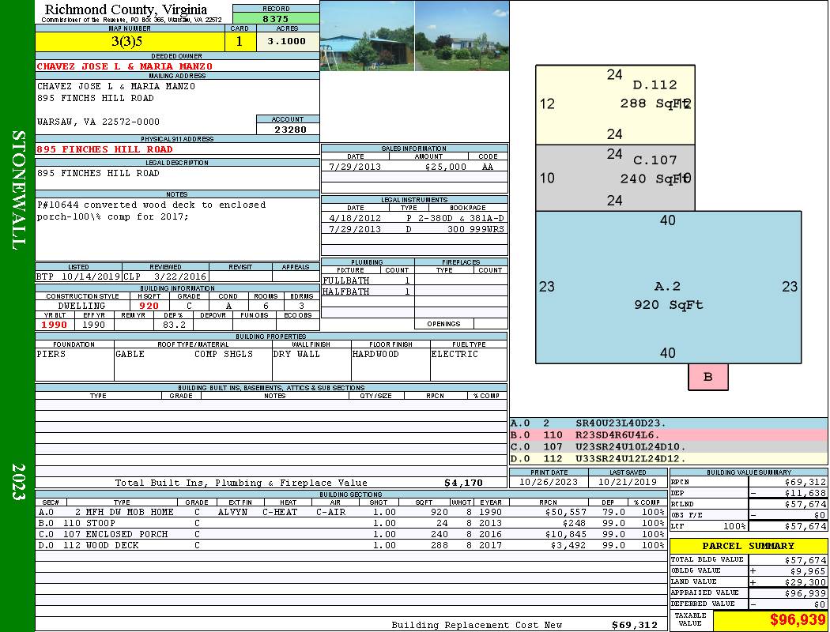Image resolution: width=830 pixels, height=632 pixels.
Task: Click the STONEWALL label on green sidebar
Action: pyautogui.click(x=19, y=190)
